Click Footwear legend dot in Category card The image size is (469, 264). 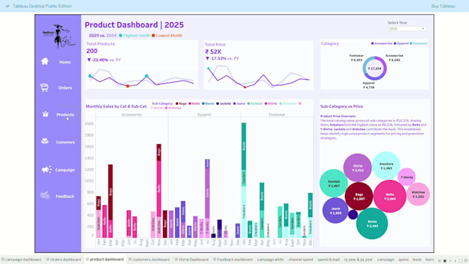(x=411, y=43)
